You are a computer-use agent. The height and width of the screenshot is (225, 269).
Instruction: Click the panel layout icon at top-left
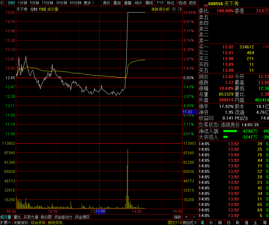pos(3,3)
